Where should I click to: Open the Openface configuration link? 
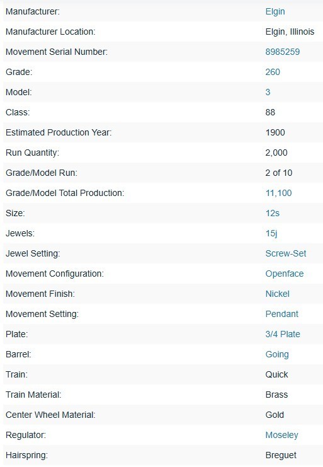[x=285, y=274]
